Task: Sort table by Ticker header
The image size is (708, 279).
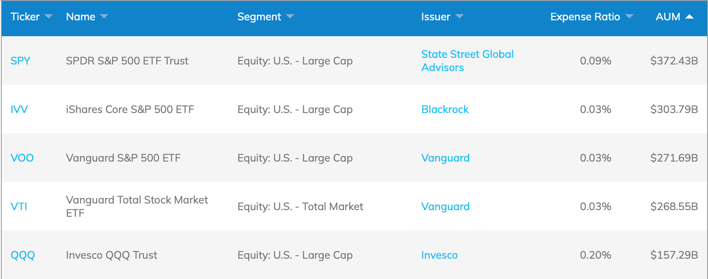Action: coord(25,17)
